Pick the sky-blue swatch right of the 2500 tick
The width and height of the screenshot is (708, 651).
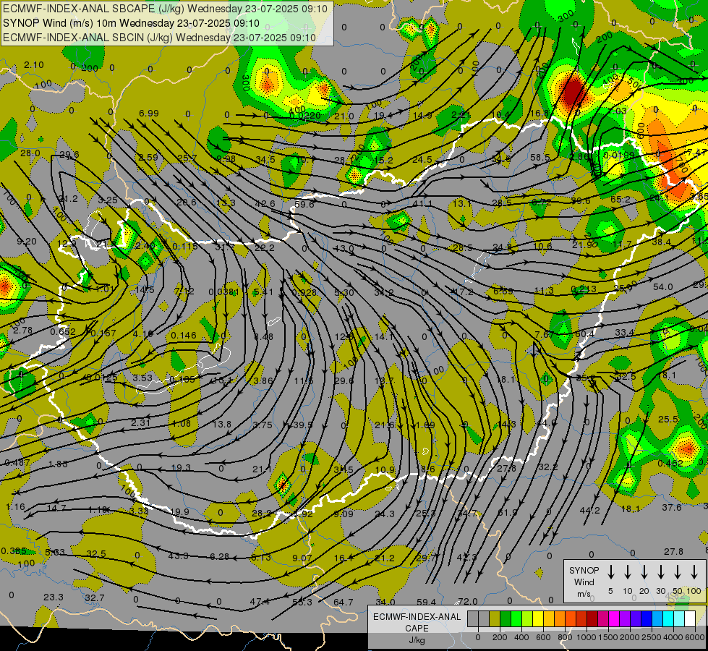(x=657, y=618)
